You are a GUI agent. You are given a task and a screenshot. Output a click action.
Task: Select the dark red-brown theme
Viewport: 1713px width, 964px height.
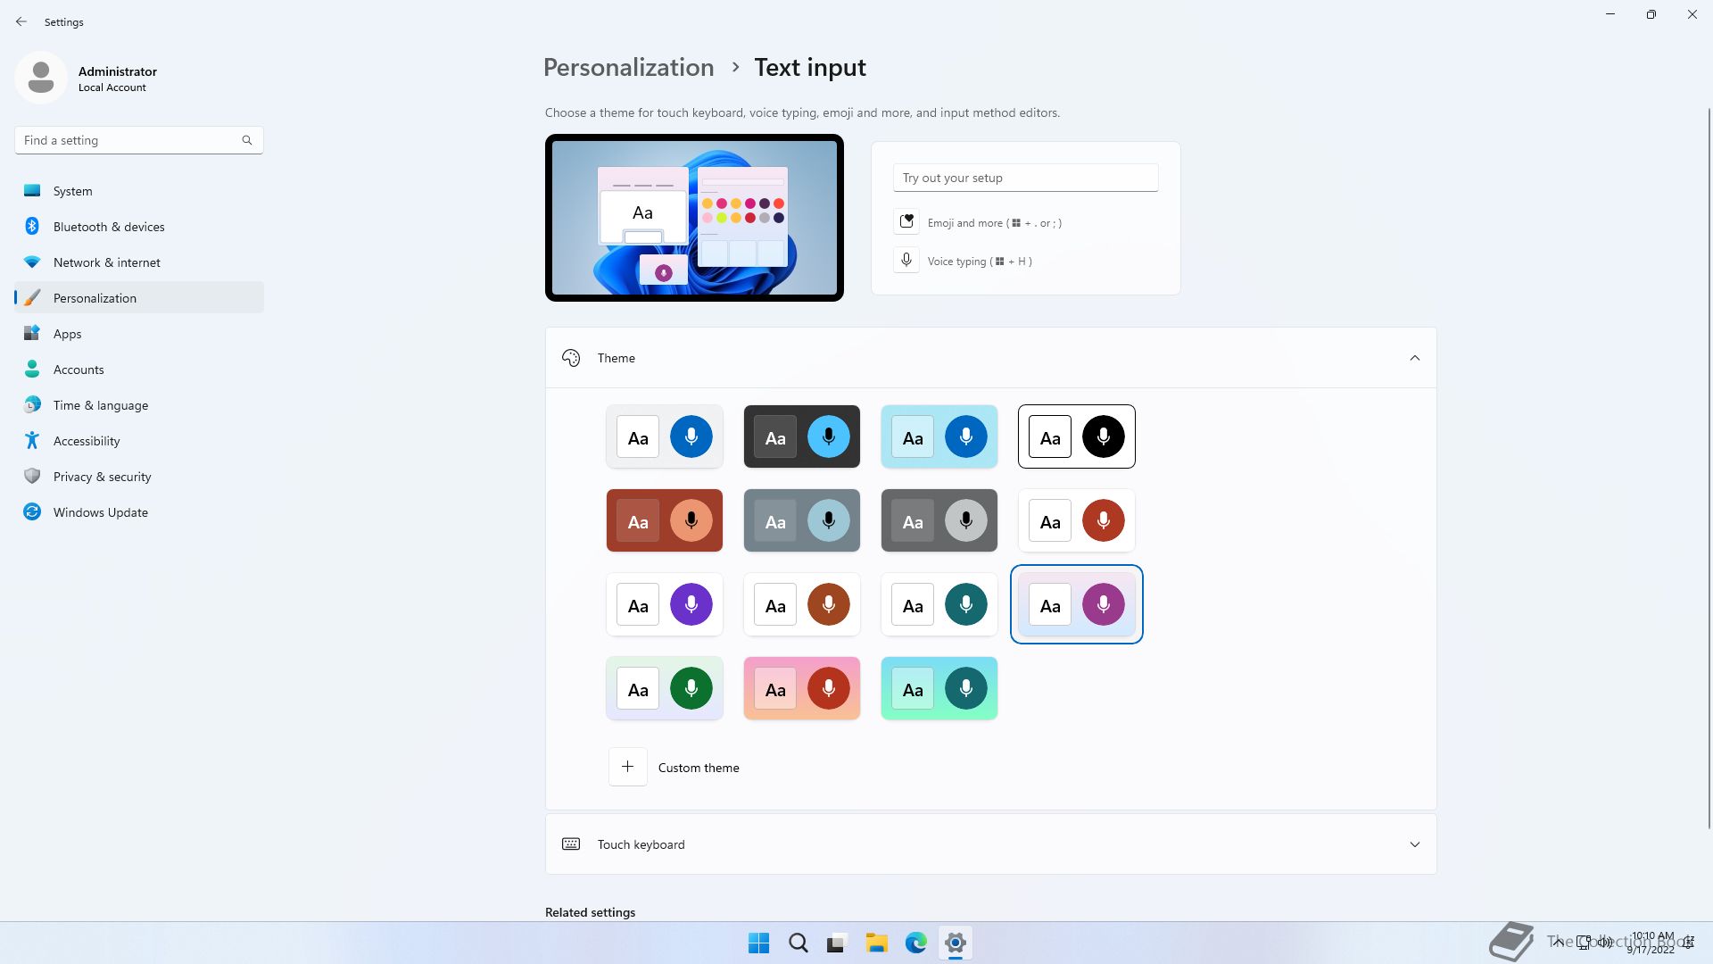point(665,520)
